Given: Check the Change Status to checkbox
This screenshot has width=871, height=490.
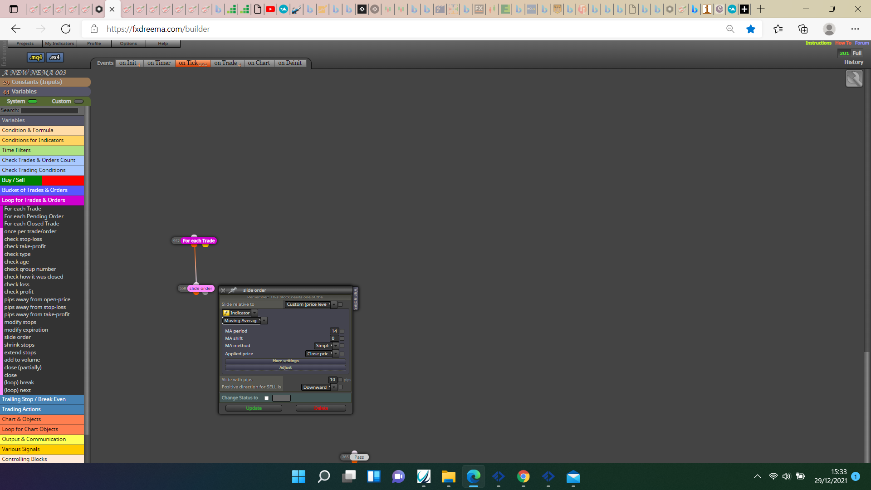Looking at the screenshot, I should pos(267,398).
